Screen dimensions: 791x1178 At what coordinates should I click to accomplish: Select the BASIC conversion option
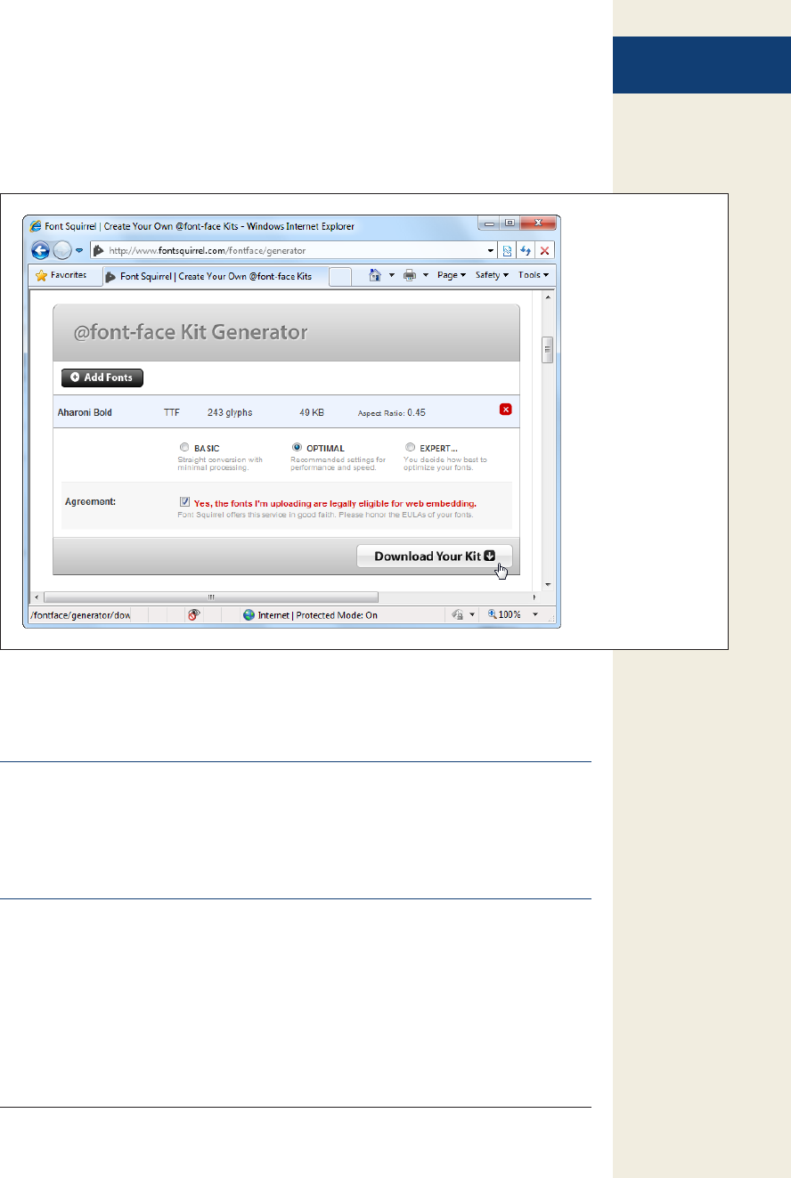click(x=183, y=448)
